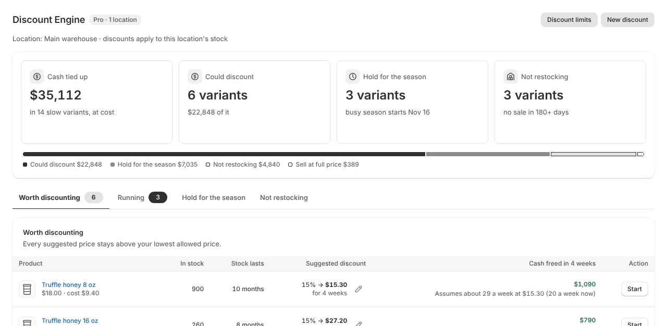Create a New discount

coord(627,20)
